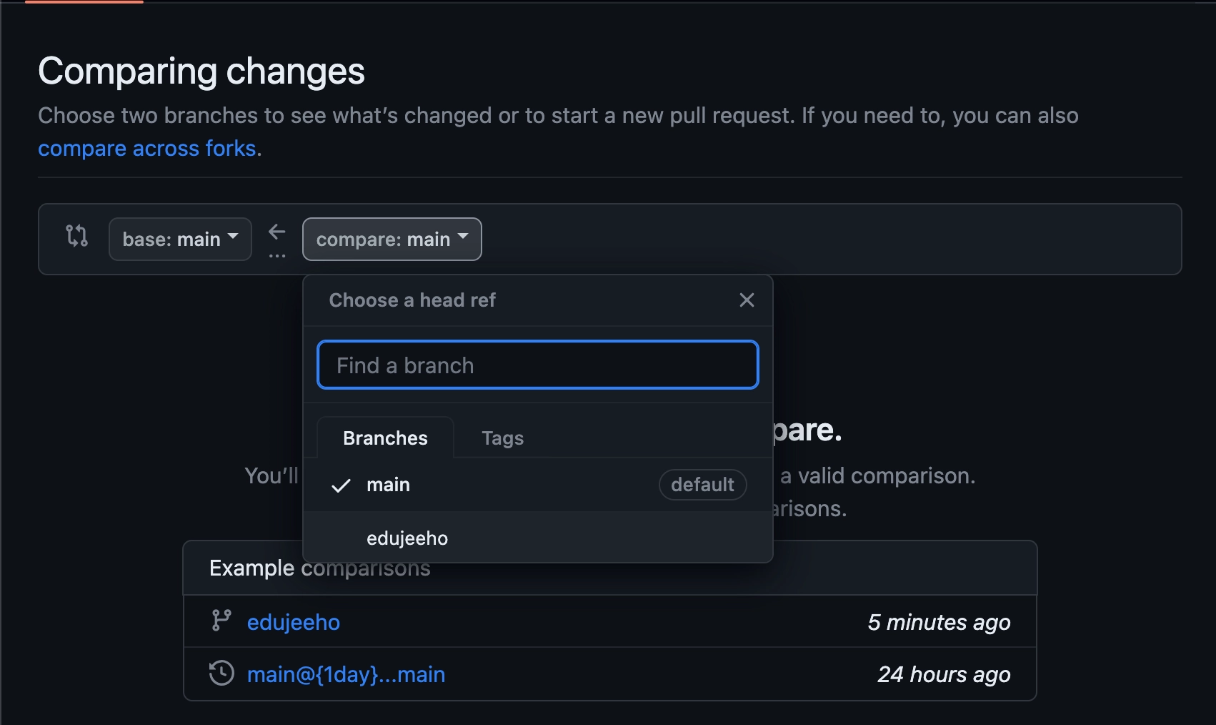The image size is (1216, 725).
Task: Choose the main branch in the ref list
Action: click(x=389, y=485)
